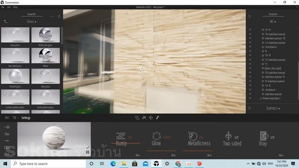299x168 pixels.
Task: Open the Settings slider tab icon
Action: [x=7, y=141]
